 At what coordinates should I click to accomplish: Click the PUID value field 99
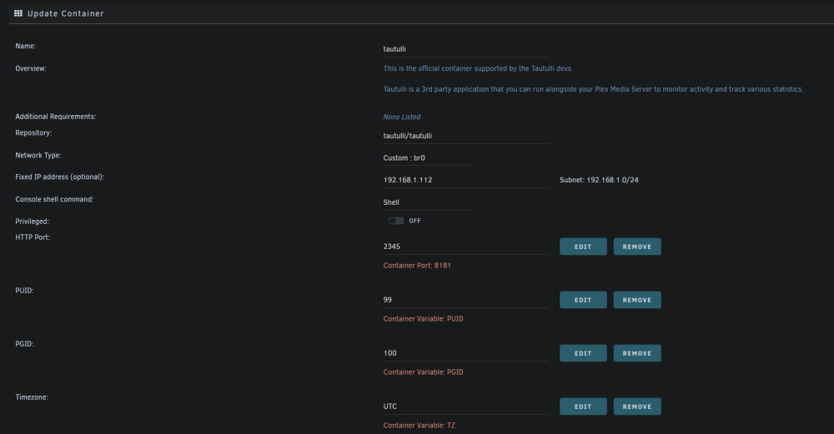click(x=465, y=300)
